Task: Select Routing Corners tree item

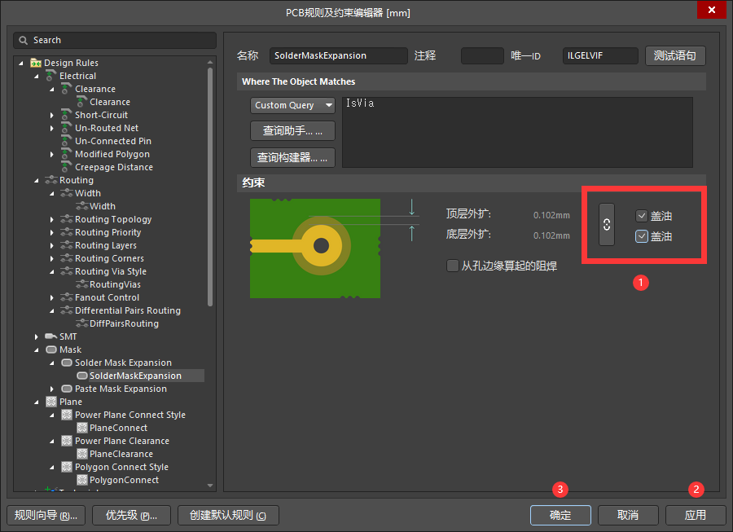Action: (x=109, y=258)
